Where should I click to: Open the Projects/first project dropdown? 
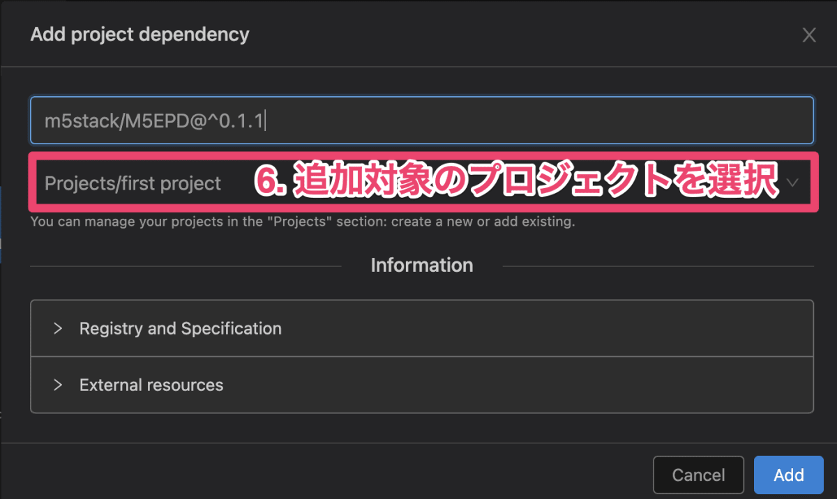pyautogui.click(x=422, y=183)
